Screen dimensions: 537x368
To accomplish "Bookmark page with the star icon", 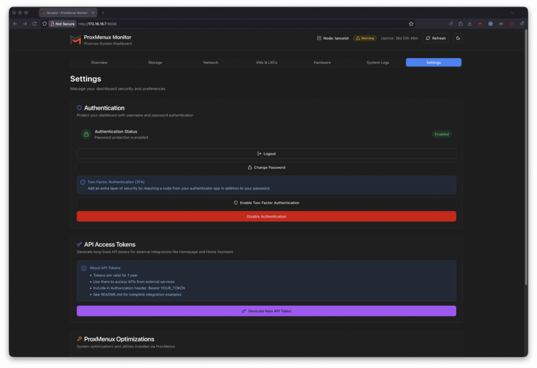I will coord(411,24).
